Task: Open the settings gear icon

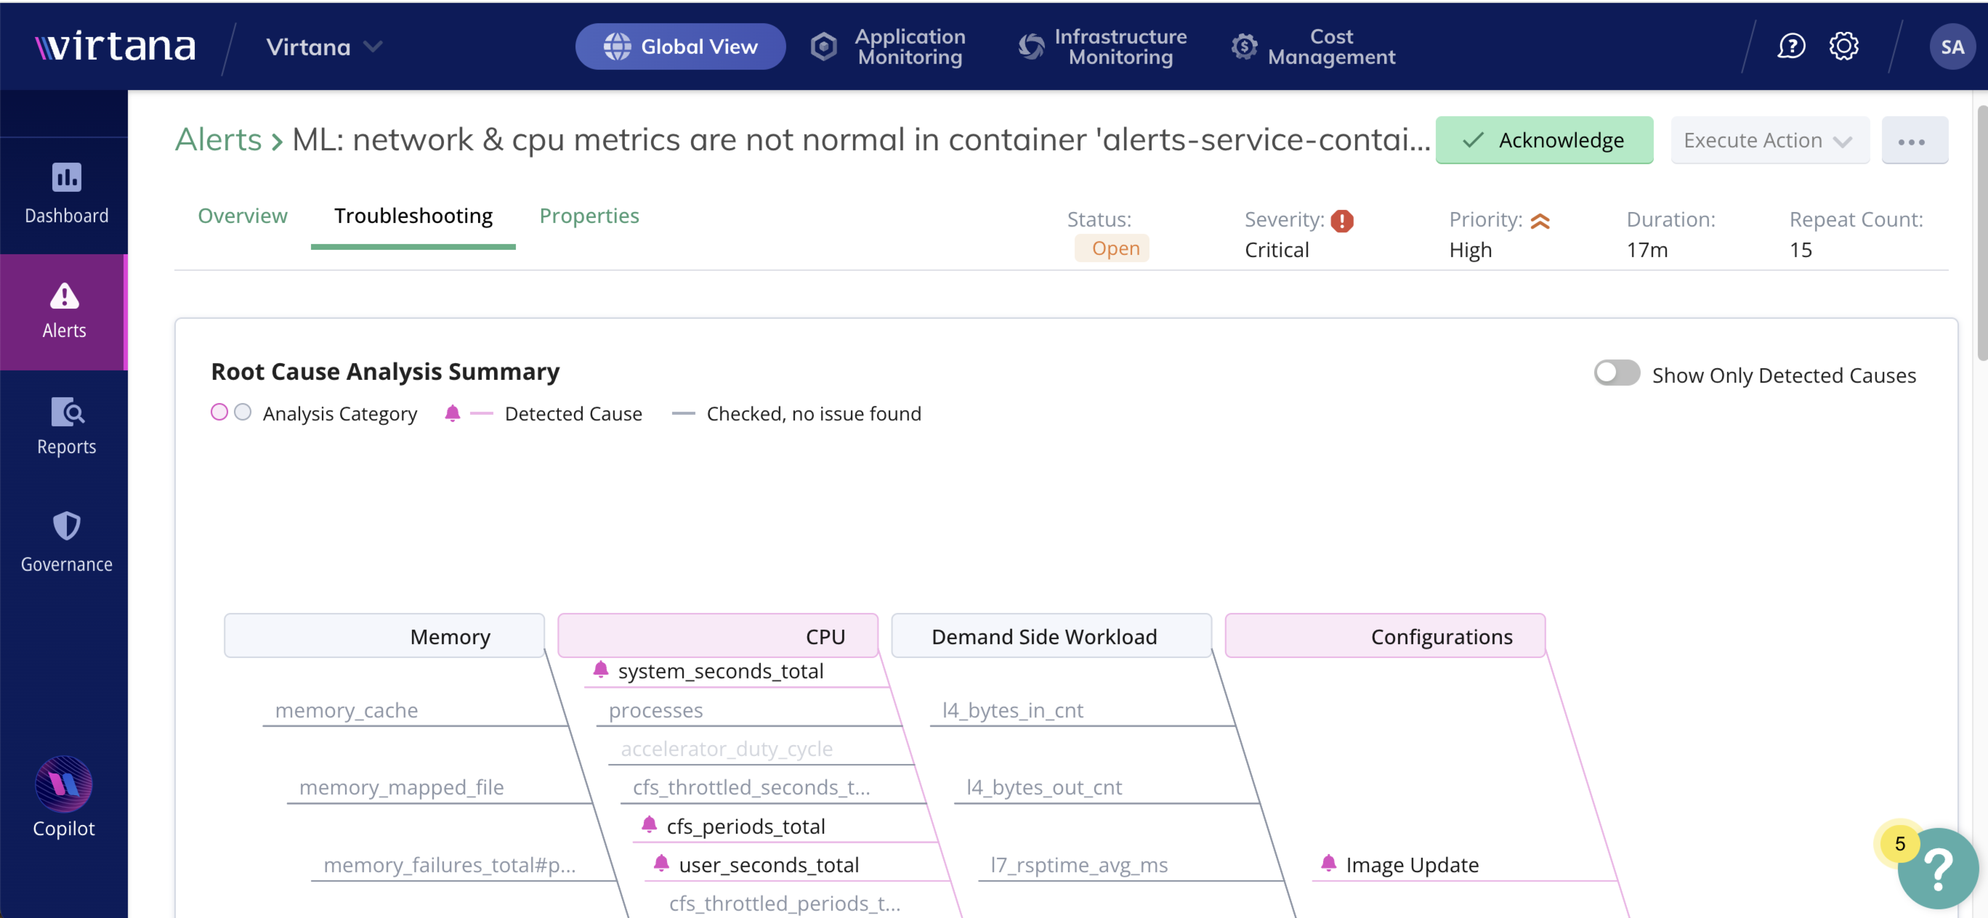Action: pyautogui.click(x=1844, y=46)
